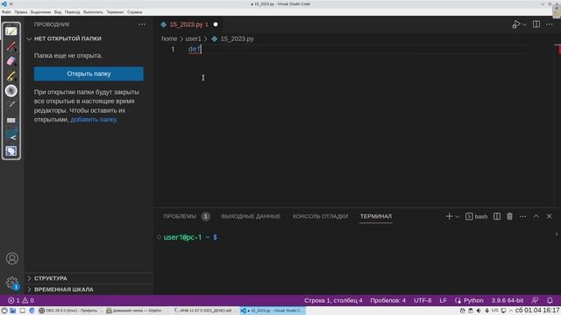Click line number 1 in the editor gutter
Image resolution: width=561 pixels, height=315 pixels.
pyautogui.click(x=173, y=49)
